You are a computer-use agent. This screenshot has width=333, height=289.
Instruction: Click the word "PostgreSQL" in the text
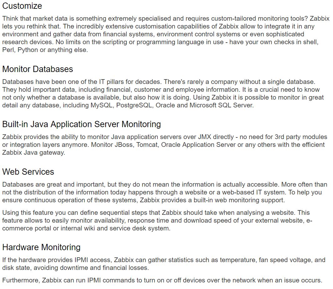tap(134, 105)
